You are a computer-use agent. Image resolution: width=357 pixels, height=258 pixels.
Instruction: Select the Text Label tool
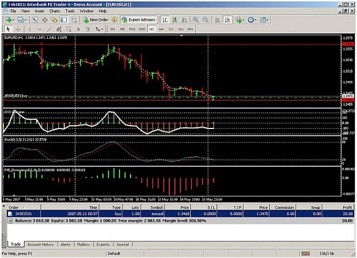(88, 29)
